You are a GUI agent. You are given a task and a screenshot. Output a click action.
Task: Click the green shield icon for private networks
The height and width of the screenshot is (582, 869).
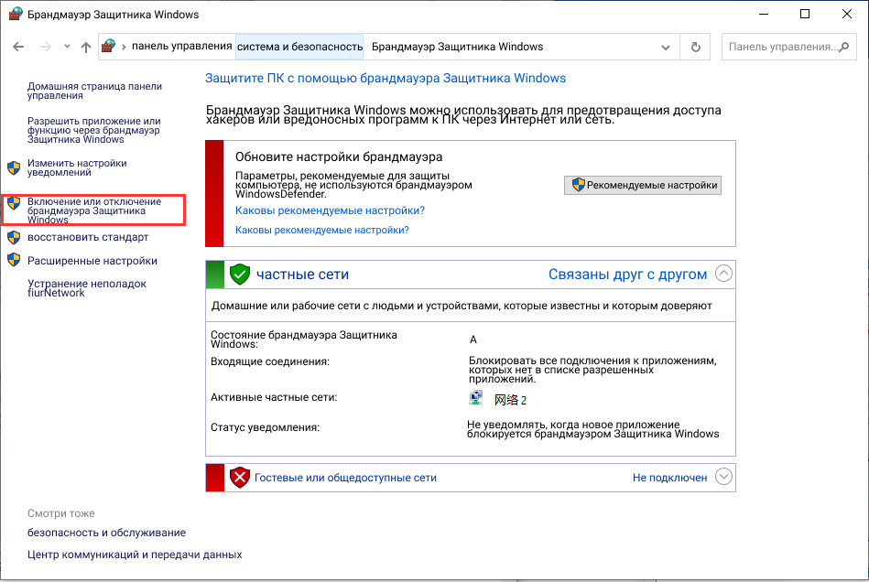pyautogui.click(x=240, y=275)
